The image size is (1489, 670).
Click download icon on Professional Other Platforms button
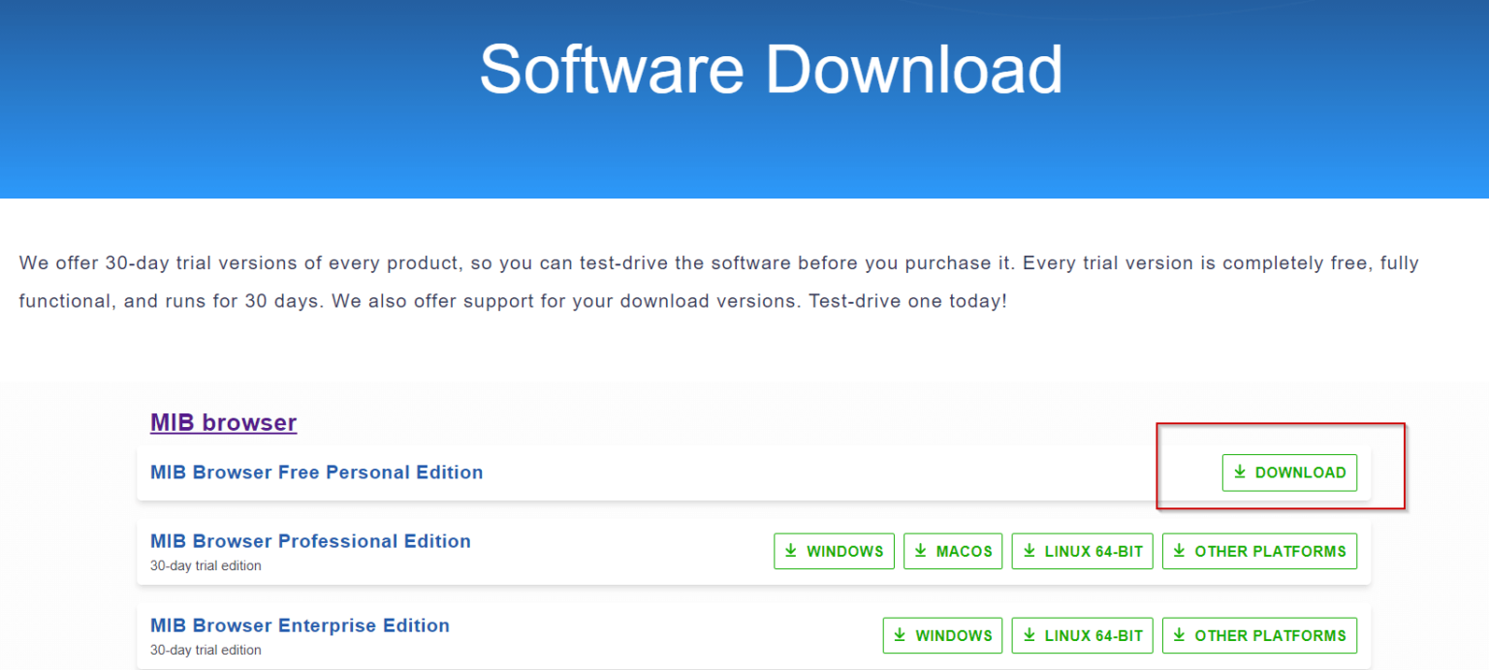[1180, 551]
